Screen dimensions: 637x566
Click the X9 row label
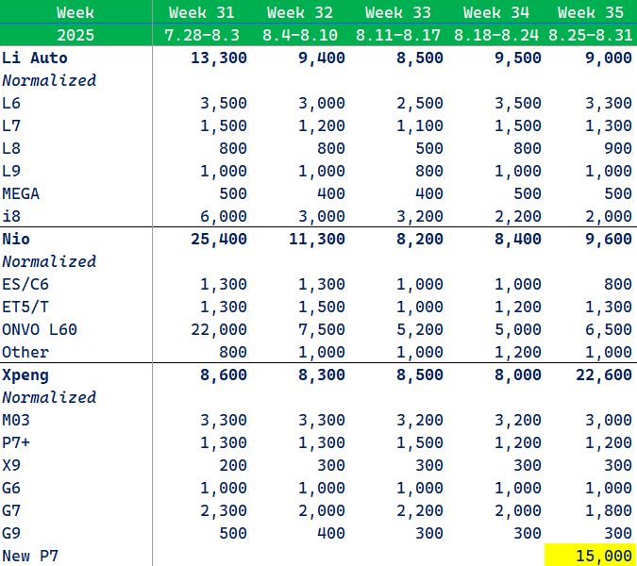pos(11,466)
